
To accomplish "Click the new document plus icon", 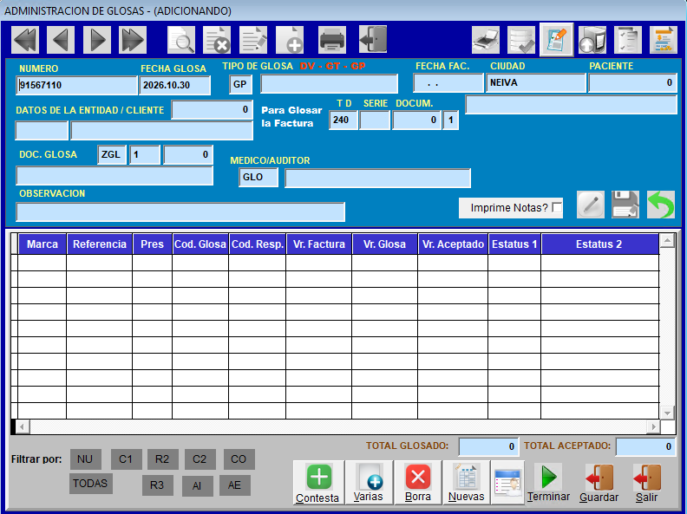I will pos(290,40).
